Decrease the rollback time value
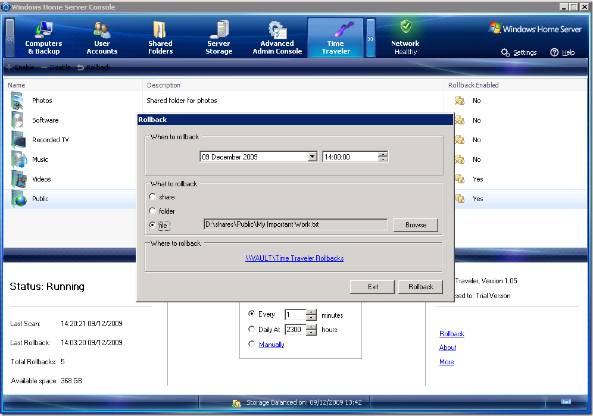This screenshot has height=416, width=593. [383, 159]
